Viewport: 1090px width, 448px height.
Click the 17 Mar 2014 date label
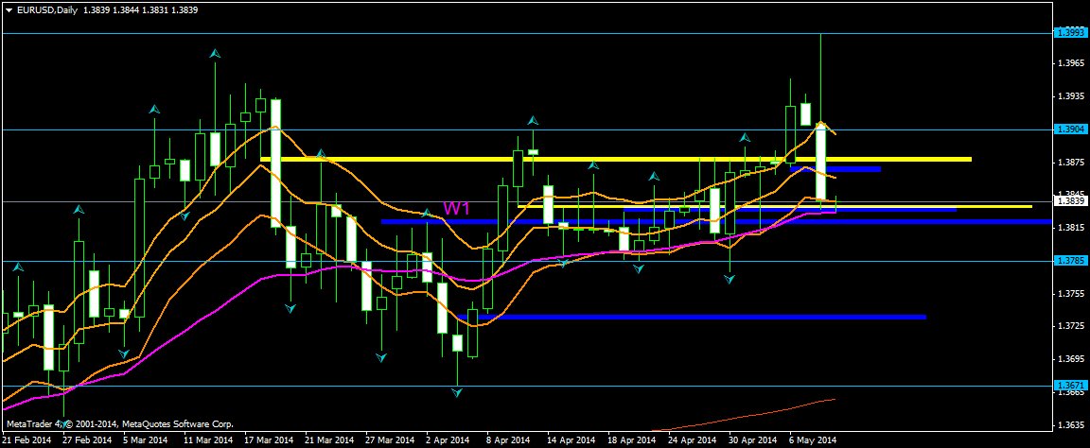pyautogui.click(x=269, y=440)
